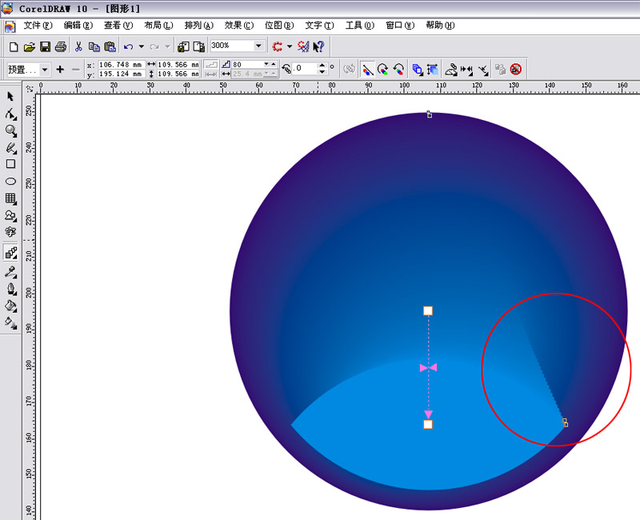The image size is (640, 520).
Task: Toggle accelerate sizing for blend
Action: (432, 70)
